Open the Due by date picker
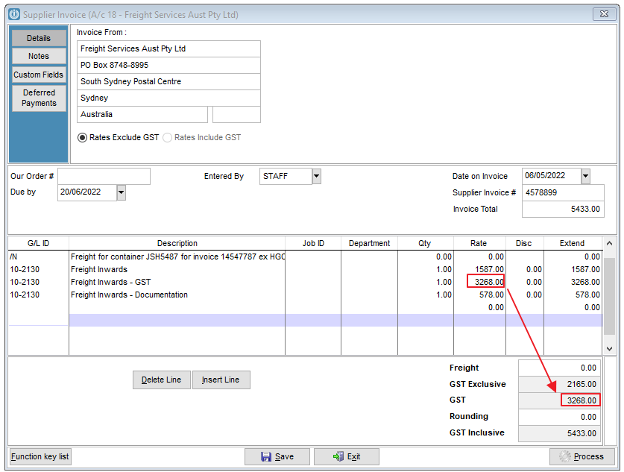 point(122,192)
